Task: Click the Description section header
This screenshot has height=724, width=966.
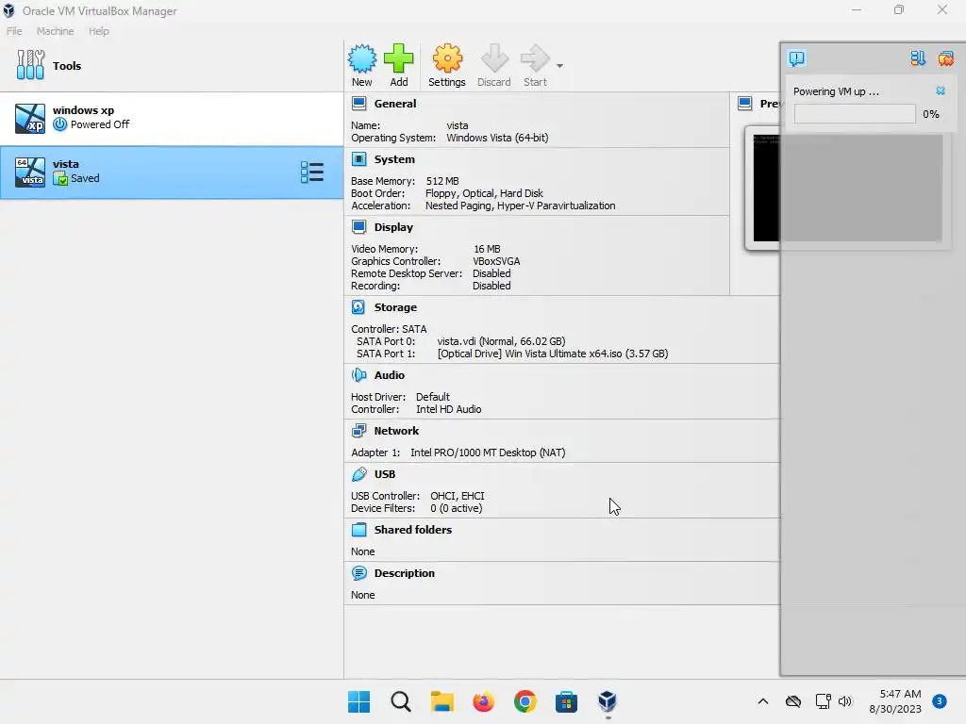Action: [404, 573]
